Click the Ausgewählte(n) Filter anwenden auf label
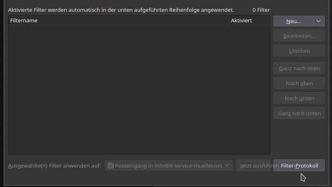The width and height of the screenshot is (332, 187). tap(54, 166)
